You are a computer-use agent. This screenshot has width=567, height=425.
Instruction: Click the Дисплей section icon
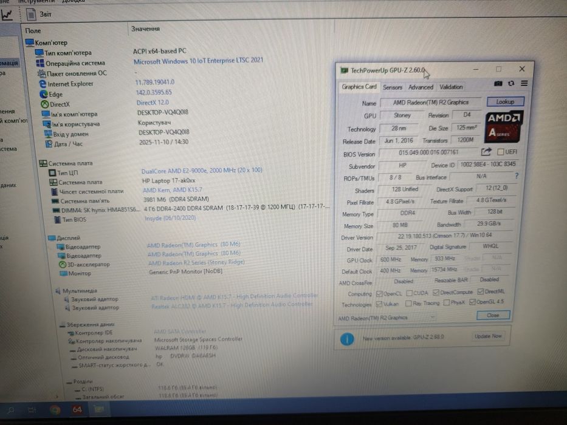click(52, 238)
